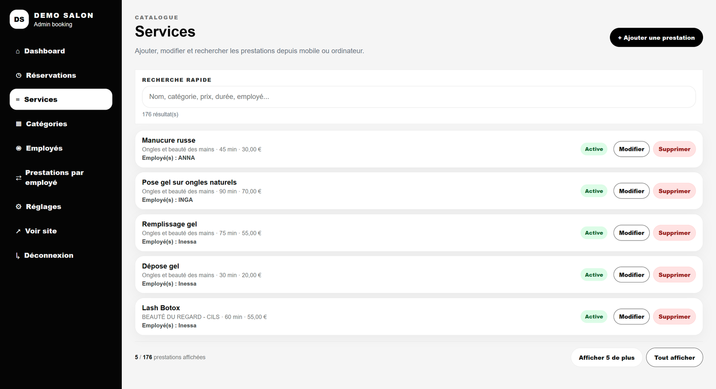Click the Réglages gear icon
Viewport: 716px width, 389px height.
19,207
